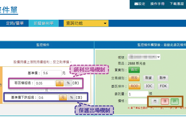This screenshot has width=186, height=119.
Task: Select ROD order condition
Action: pos(135,86)
